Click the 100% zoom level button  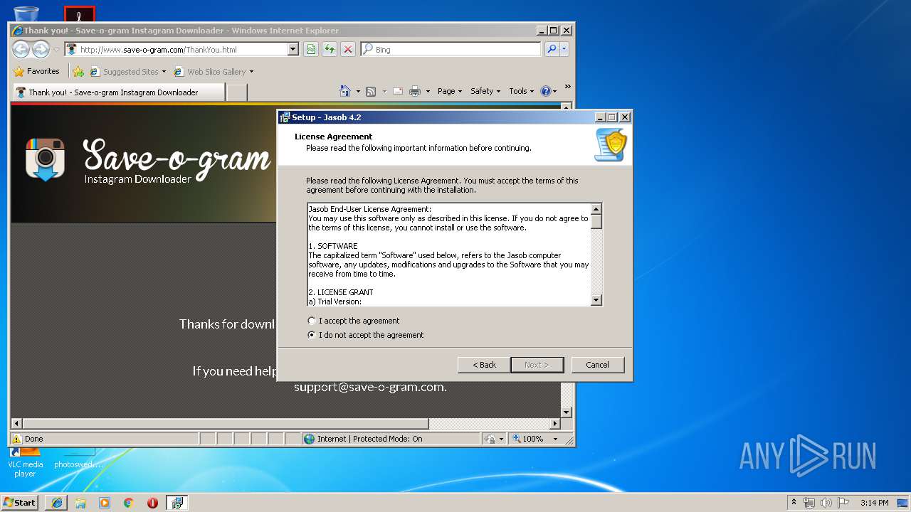point(529,439)
